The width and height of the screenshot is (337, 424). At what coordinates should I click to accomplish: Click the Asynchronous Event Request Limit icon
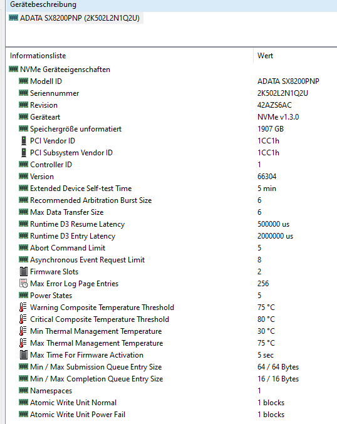(24, 259)
